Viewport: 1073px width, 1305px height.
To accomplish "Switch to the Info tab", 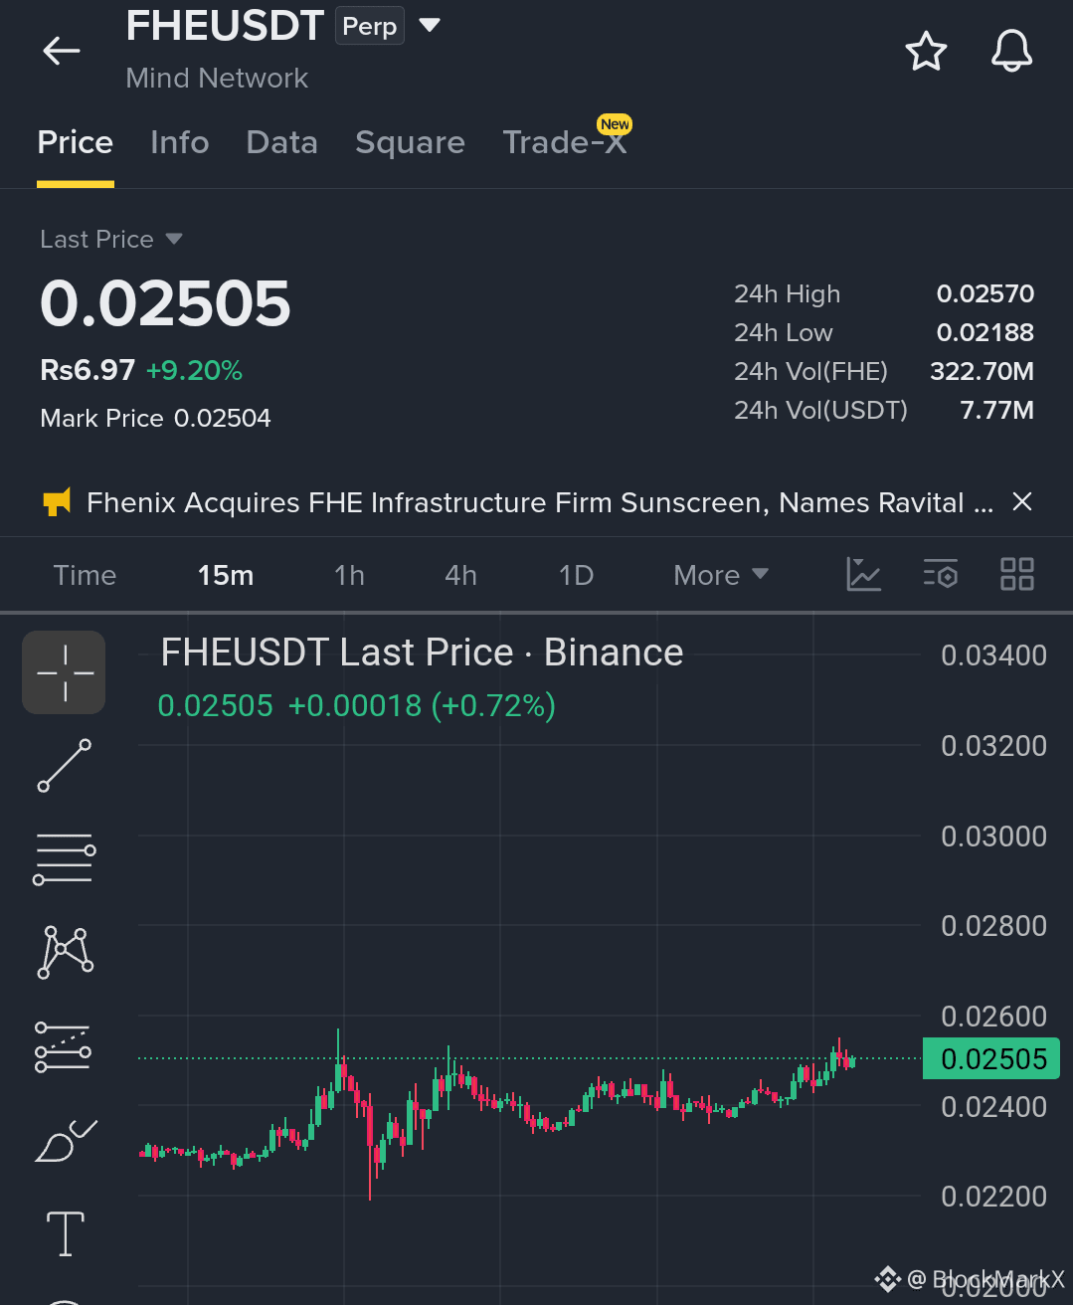I will tap(180, 142).
